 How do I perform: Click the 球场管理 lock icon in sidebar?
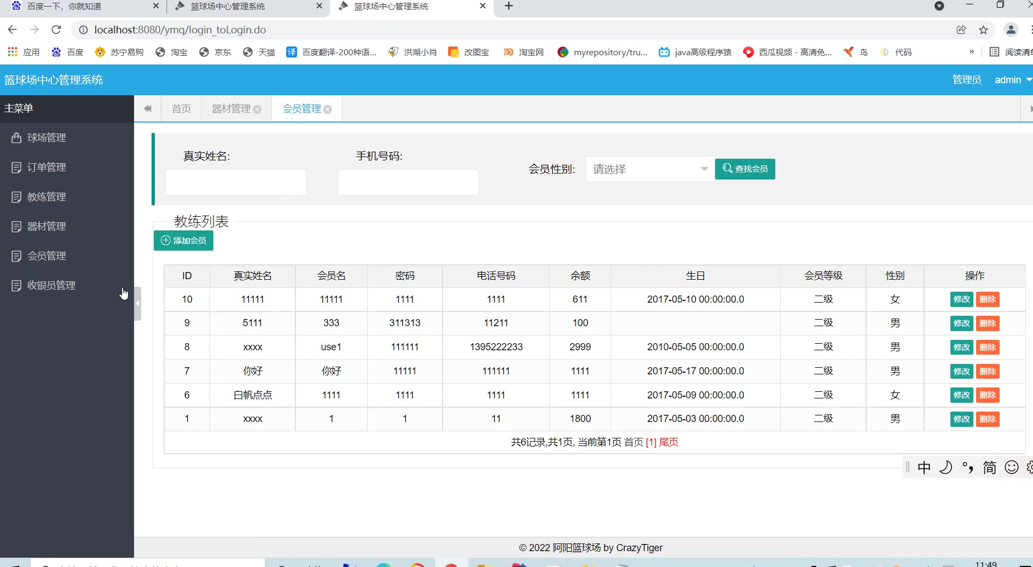16,138
